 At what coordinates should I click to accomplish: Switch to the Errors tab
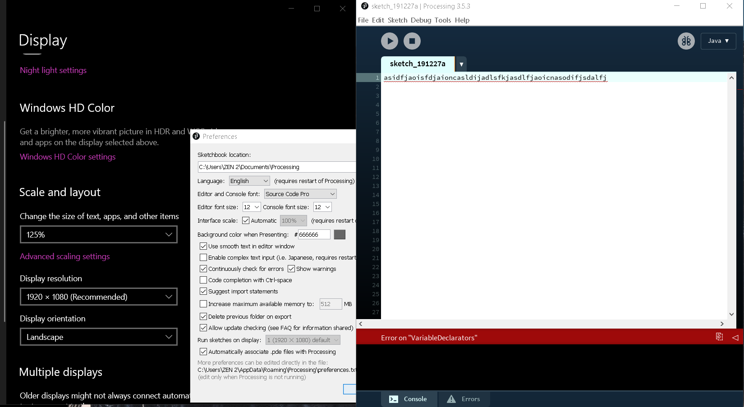[470, 399]
